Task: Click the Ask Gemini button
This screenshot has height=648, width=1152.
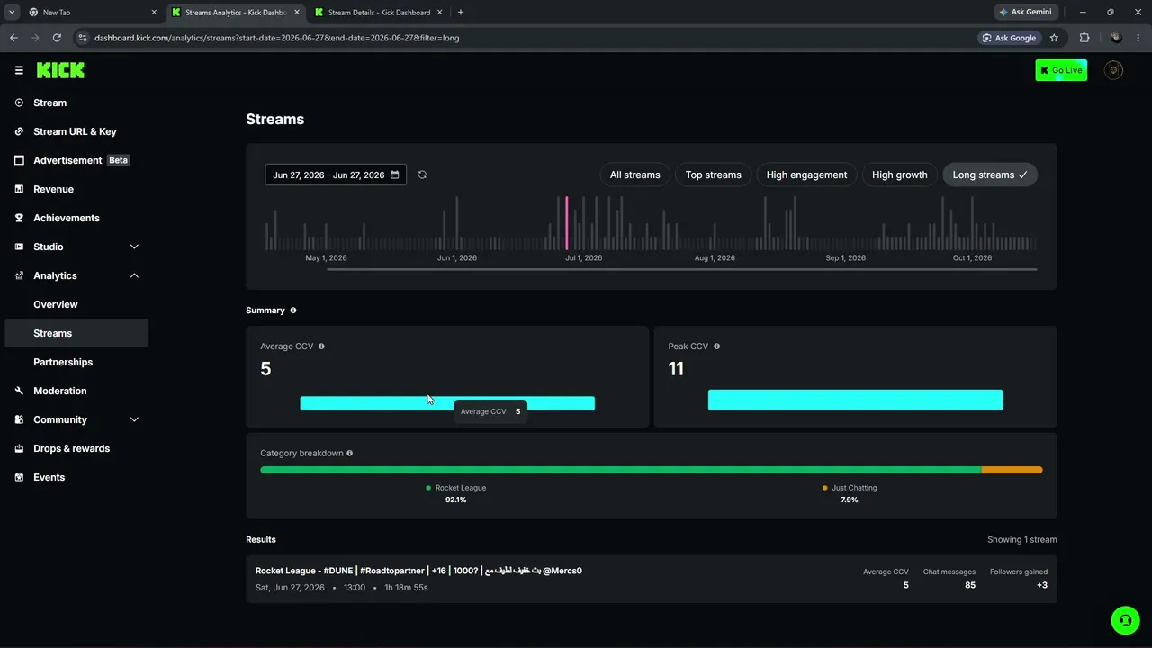Action: (1025, 13)
